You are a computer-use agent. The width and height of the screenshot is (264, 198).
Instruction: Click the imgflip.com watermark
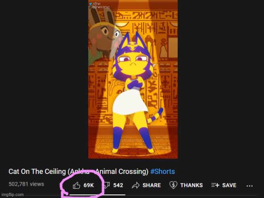click(x=12, y=195)
